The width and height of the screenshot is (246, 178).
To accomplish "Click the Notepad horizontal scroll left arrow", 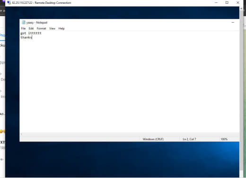I will [21, 134].
